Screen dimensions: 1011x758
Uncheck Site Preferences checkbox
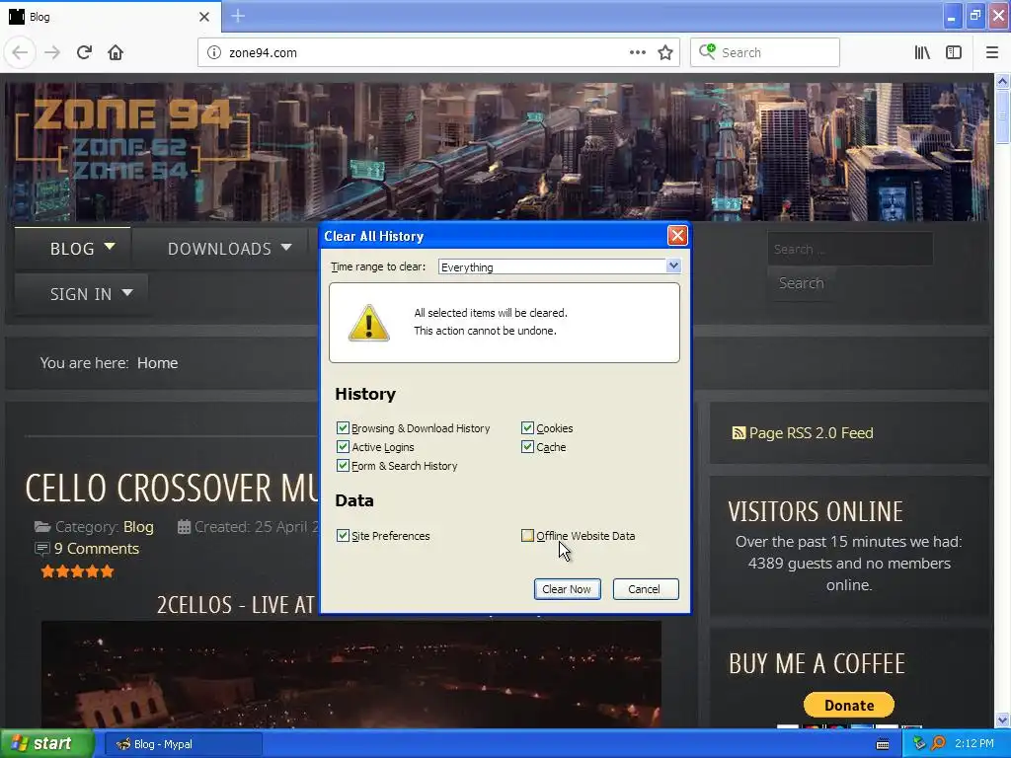[x=343, y=536]
